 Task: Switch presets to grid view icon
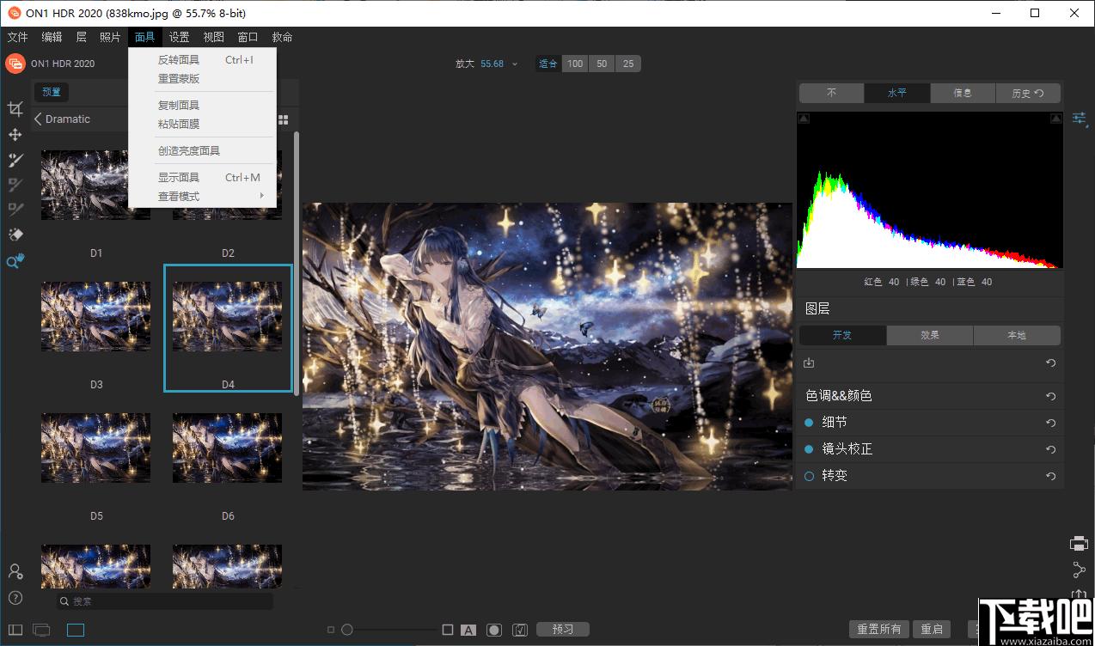click(284, 120)
